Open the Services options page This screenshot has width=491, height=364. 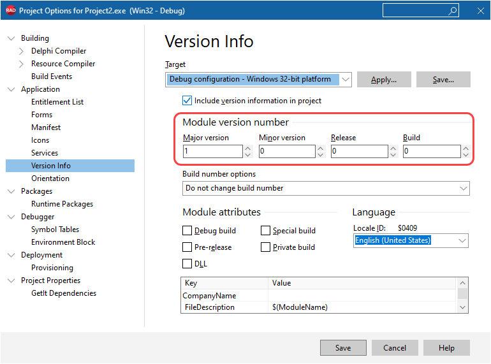pos(45,153)
